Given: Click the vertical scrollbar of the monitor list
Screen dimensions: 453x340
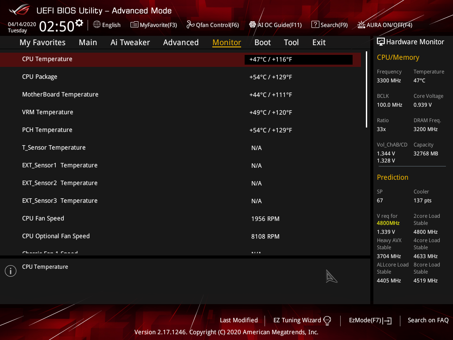Looking at the screenshot, I should tap(367, 89).
